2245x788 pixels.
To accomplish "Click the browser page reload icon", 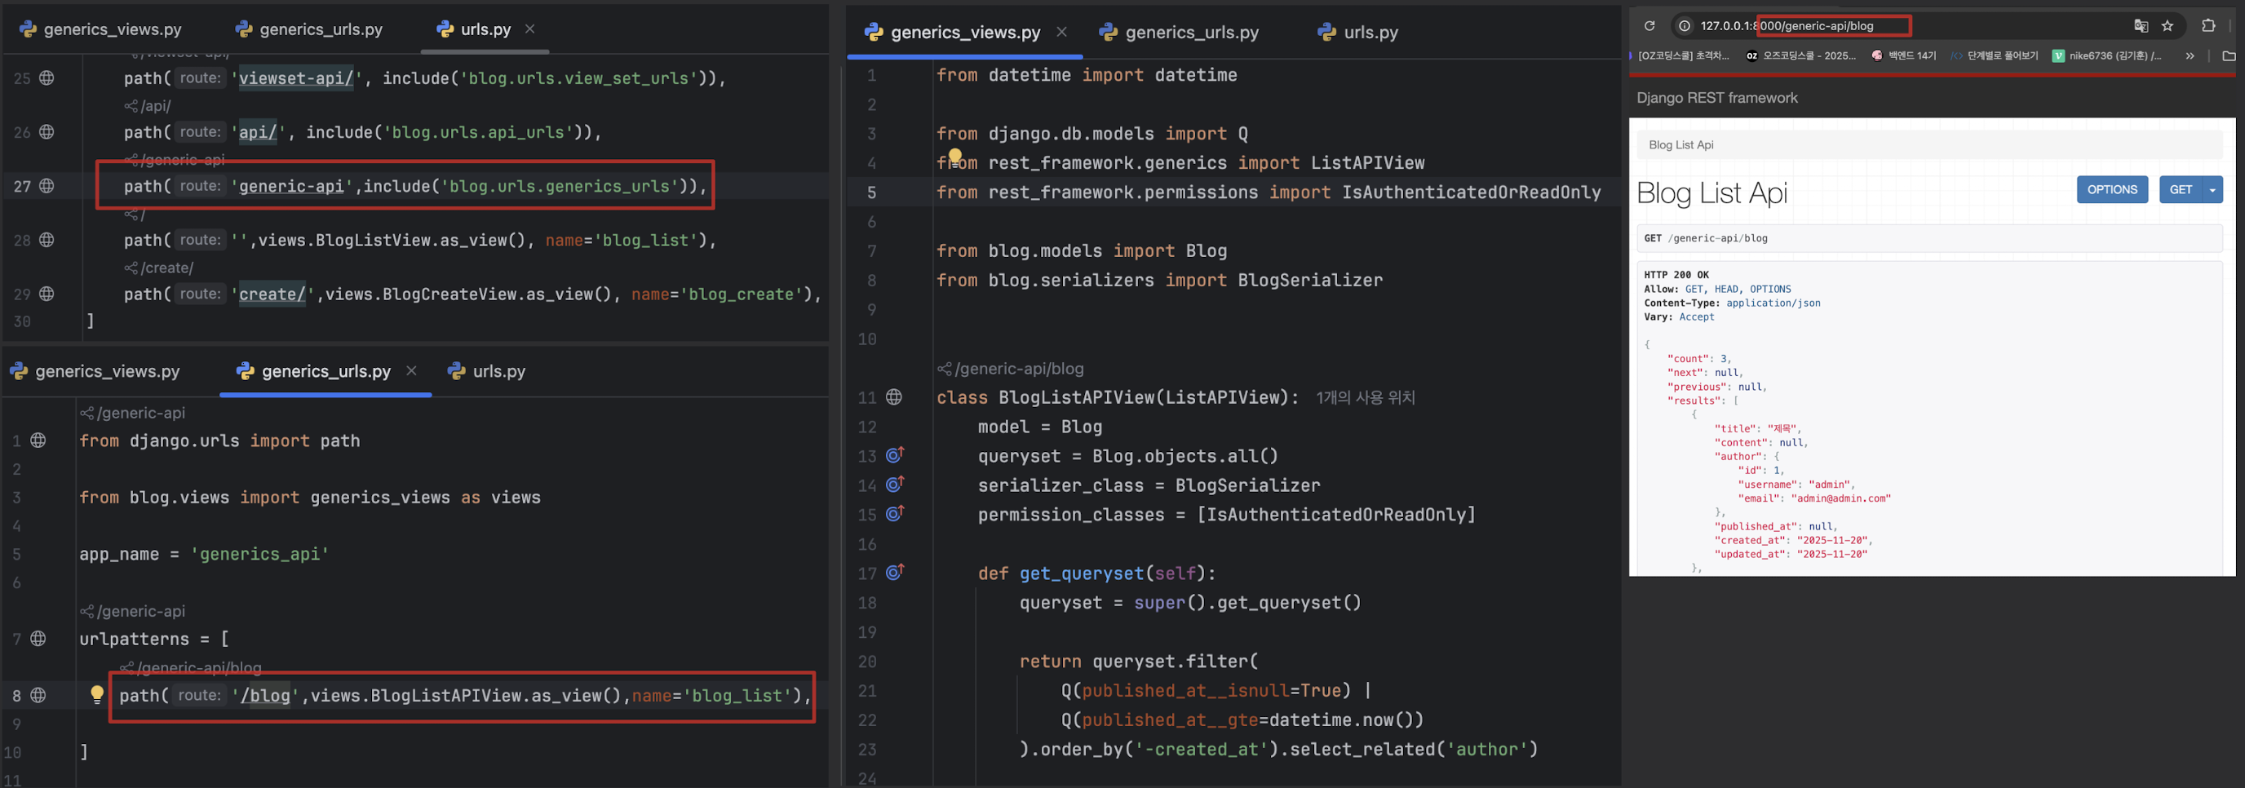I will [1649, 25].
